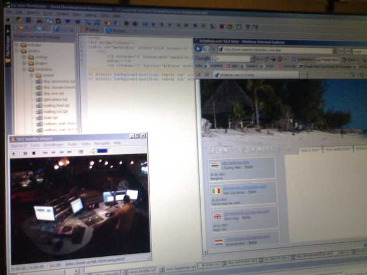Mute audio with VLC speaker icon
This screenshot has height=275, width=367.
click(x=93, y=151)
